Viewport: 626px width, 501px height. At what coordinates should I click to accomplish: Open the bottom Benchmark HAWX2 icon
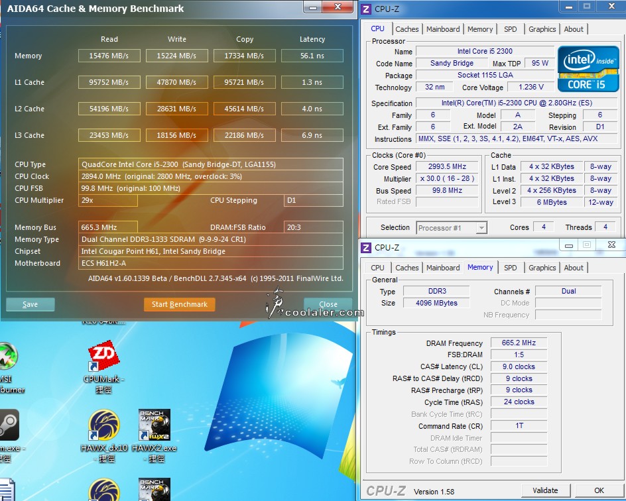point(154,490)
